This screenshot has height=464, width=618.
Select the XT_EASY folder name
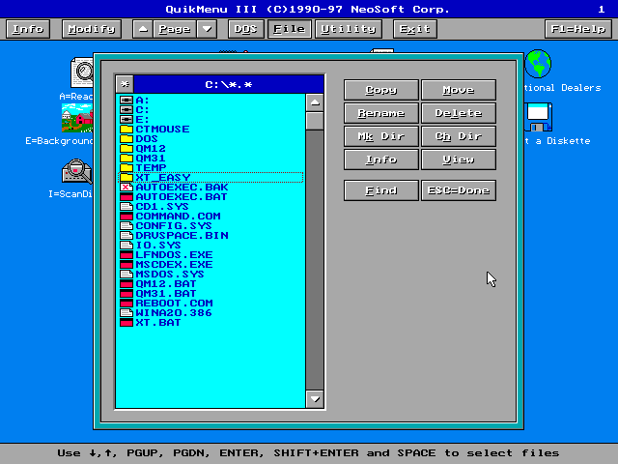(163, 178)
